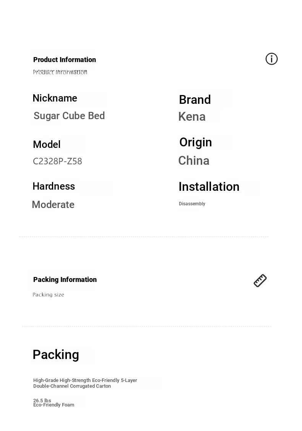This screenshot has height=431, width=302.
Task: Select the Packing Information heading
Action: (65, 280)
